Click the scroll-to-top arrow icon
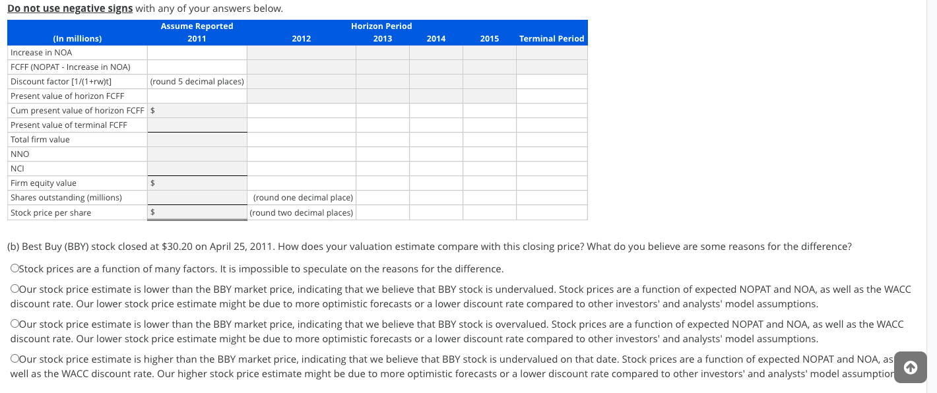Image resolution: width=937 pixels, height=393 pixels. click(x=910, y=367)
